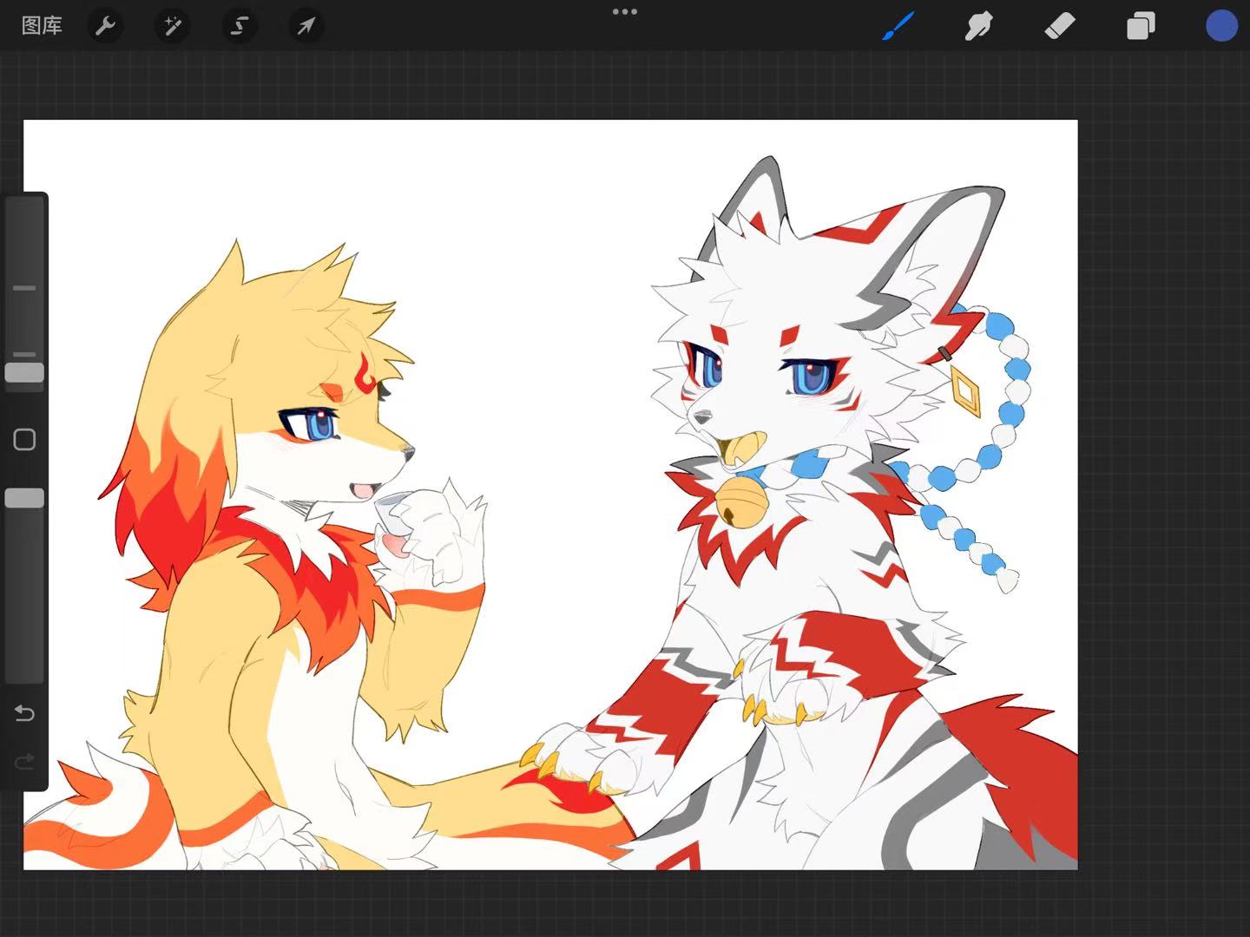Open the Layers panel
The width and height of the screenshot is (1250, 937).
point(1140,26)
